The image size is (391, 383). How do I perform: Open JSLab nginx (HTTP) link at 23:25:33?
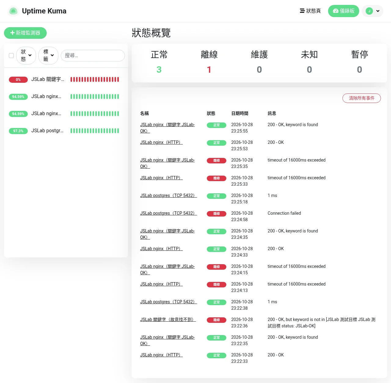161,178
